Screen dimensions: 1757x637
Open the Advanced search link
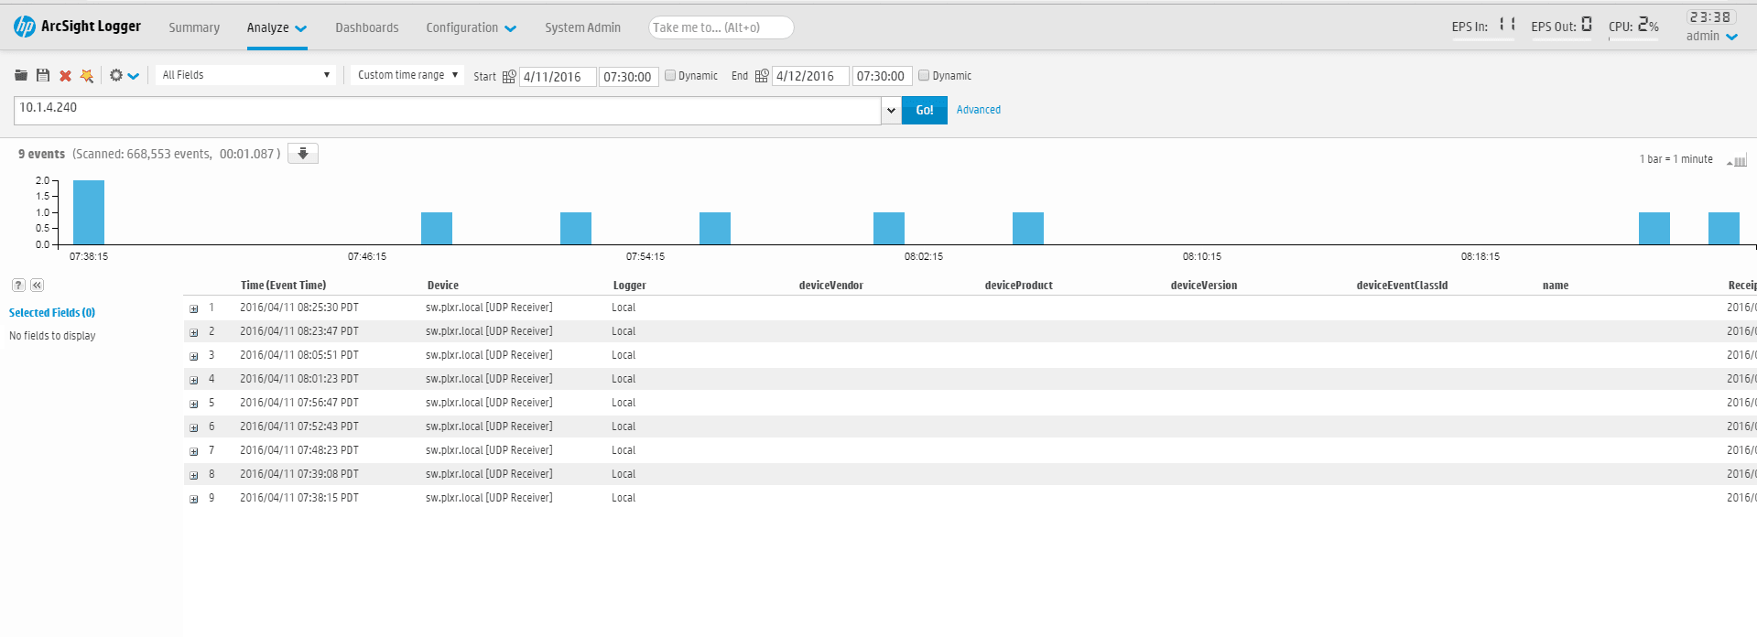(x=979, y=110)
